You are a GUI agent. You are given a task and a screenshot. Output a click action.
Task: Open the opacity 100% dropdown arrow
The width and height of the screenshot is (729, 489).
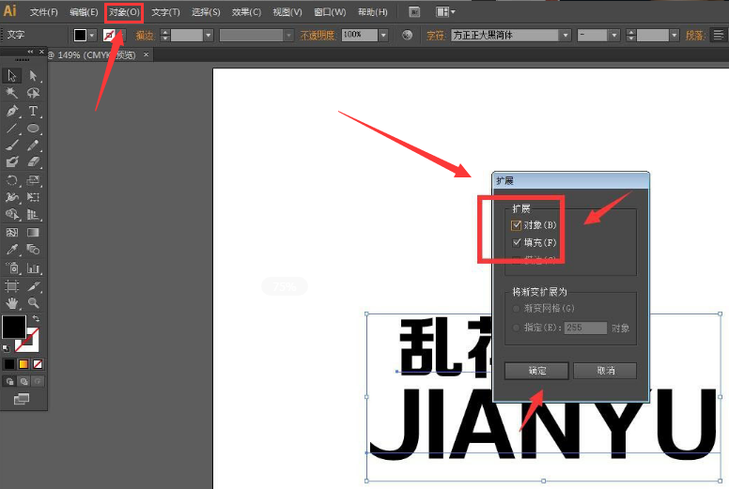(383, 35)
